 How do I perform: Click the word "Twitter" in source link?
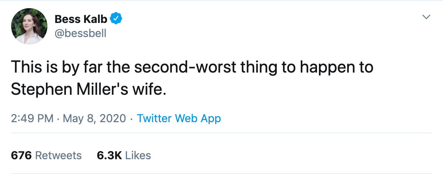[x=154, y=118]
